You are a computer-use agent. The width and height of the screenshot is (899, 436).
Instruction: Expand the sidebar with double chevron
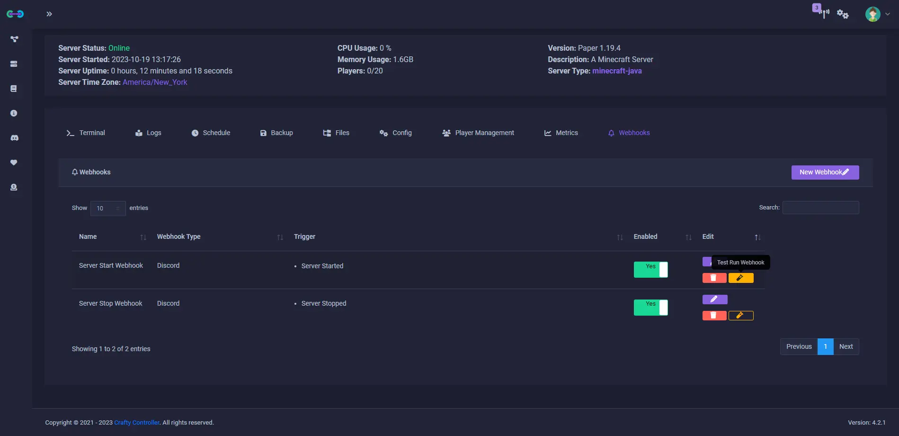tap(49, 14)
